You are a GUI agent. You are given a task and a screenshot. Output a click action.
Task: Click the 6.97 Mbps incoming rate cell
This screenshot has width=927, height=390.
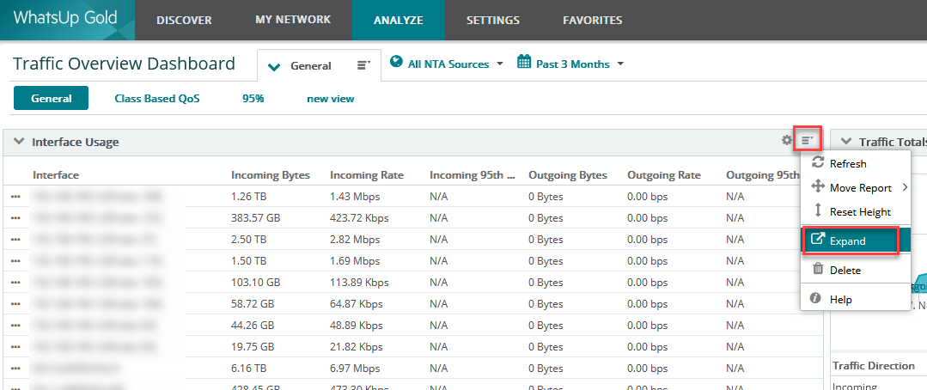[x=355, y=369]
